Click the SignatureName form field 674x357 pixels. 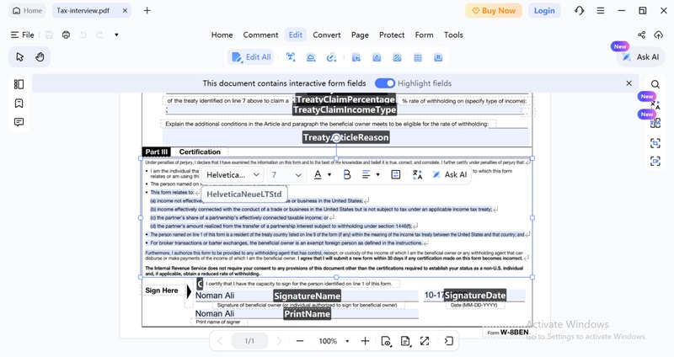coord(307,296)
